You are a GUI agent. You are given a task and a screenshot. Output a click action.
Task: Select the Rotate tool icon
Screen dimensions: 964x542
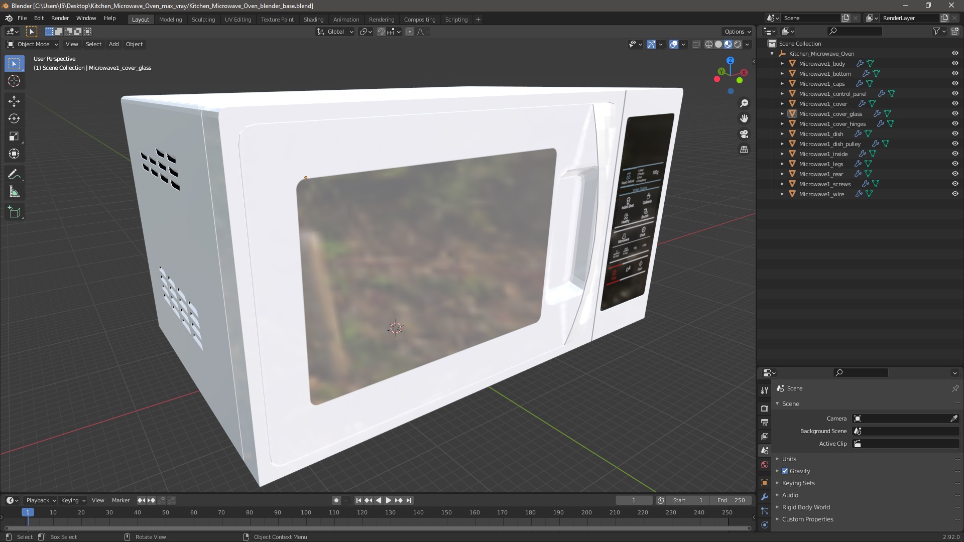click(x=15, y=118)
